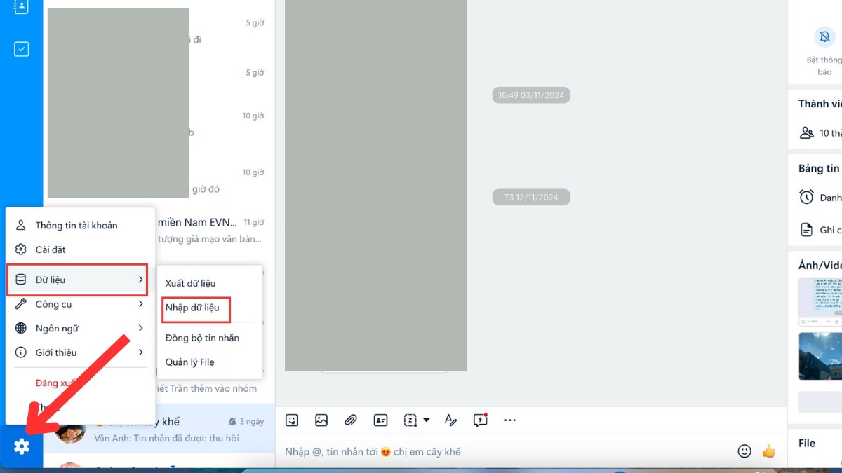The image size is (842, 473).
Task: Click the text formatting icon
Action: click(450, 420)
